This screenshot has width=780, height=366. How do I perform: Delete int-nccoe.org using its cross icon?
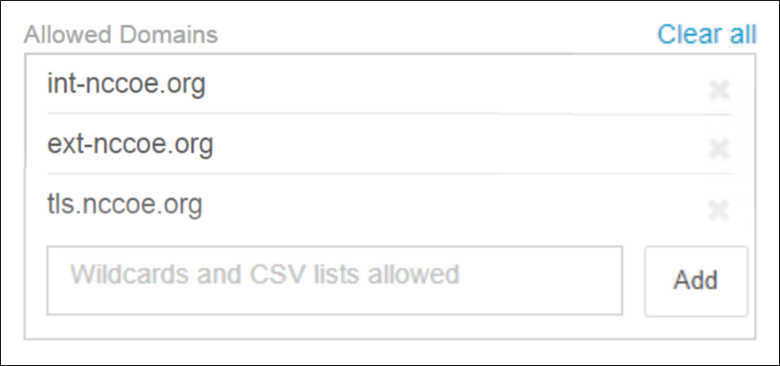tap(718, 89)
